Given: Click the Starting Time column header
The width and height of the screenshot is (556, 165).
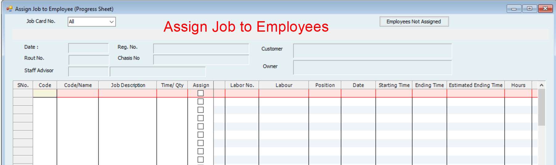Looking at the screenshot, I should (394, 85).
